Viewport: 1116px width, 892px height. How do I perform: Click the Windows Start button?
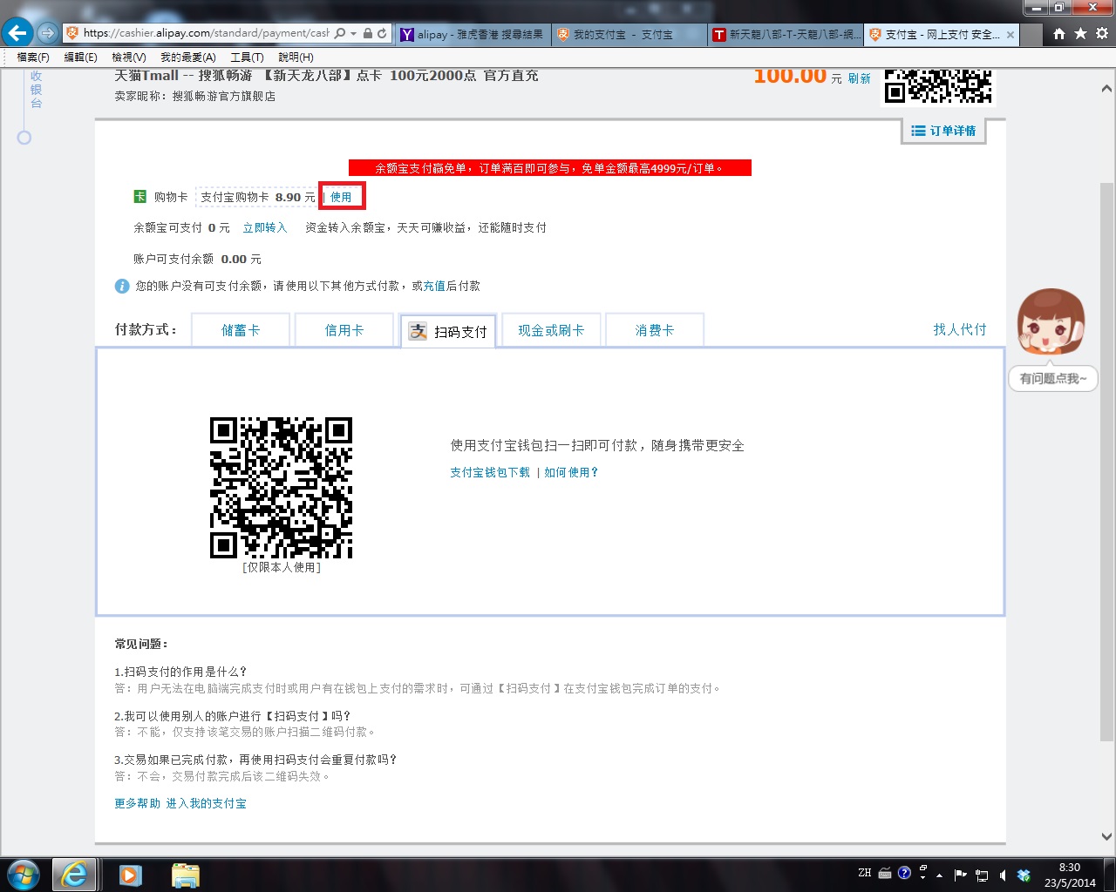tap(23, 874)
